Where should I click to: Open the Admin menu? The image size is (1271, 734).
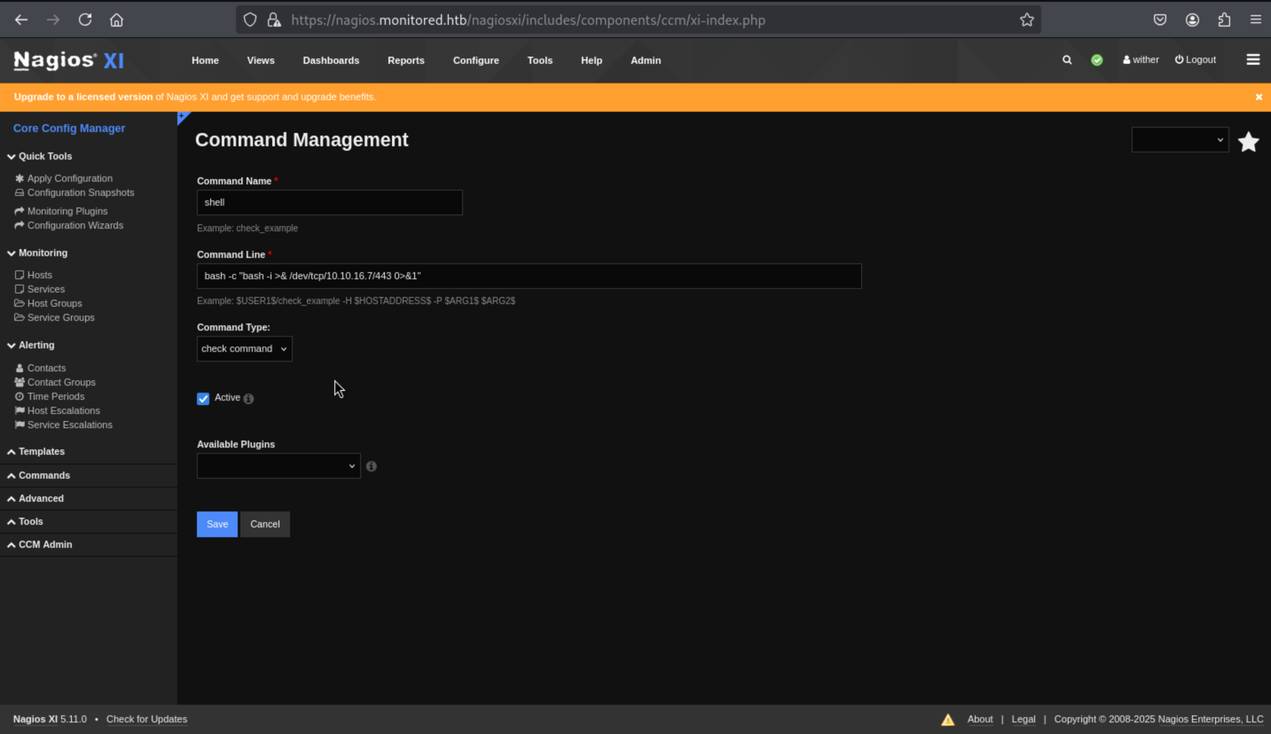645,60
